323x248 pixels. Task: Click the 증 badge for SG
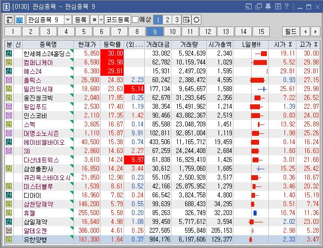[x=9, y=151]
